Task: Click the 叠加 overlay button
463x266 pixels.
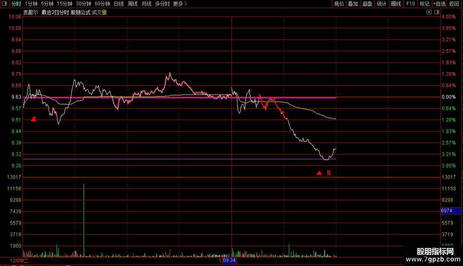Action: point(353,4)
